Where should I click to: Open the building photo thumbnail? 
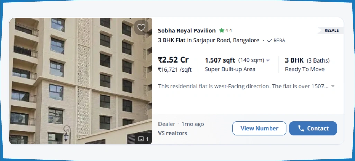click(80, 81)
